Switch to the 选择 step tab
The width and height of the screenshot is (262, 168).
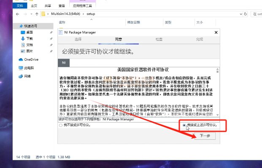(78, 40)
